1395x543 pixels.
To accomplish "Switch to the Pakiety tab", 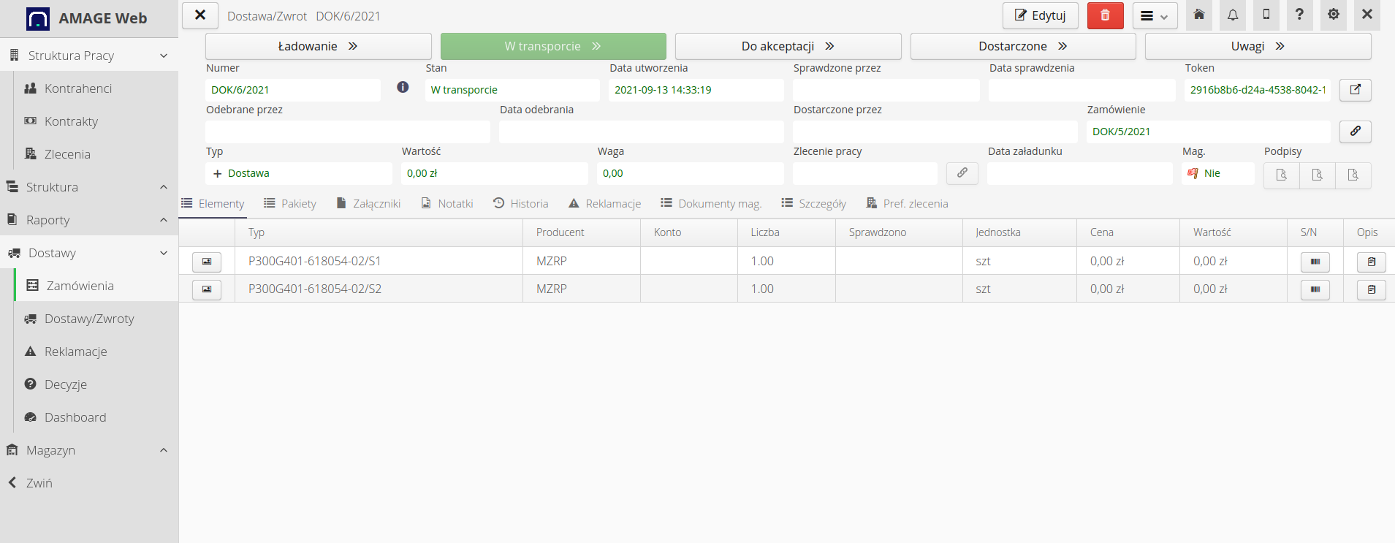I will point(290,204).
